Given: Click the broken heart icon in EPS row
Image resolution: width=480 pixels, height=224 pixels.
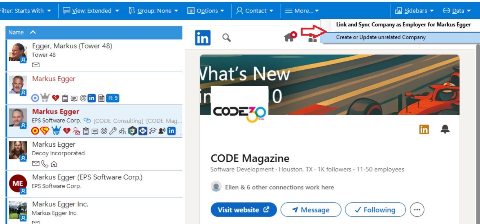Looking at the screenshot, I should point(67,131).
